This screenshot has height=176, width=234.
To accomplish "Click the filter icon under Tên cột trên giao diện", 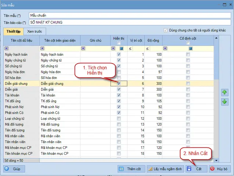I will (x=42, y=49).
